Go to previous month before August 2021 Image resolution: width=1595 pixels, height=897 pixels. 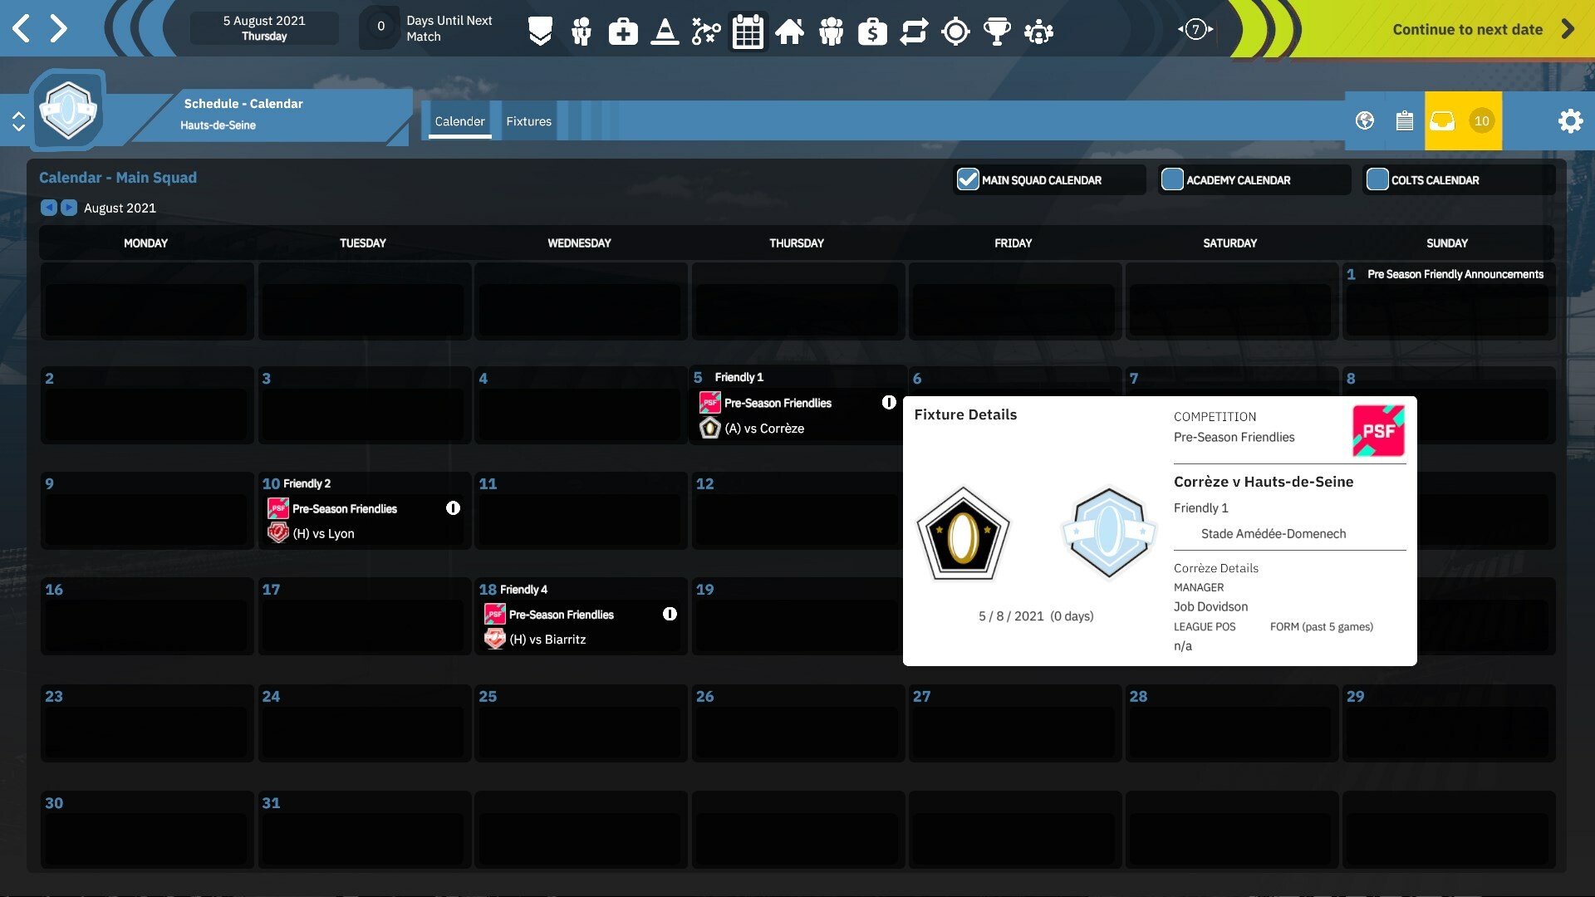tap(49, 208)
